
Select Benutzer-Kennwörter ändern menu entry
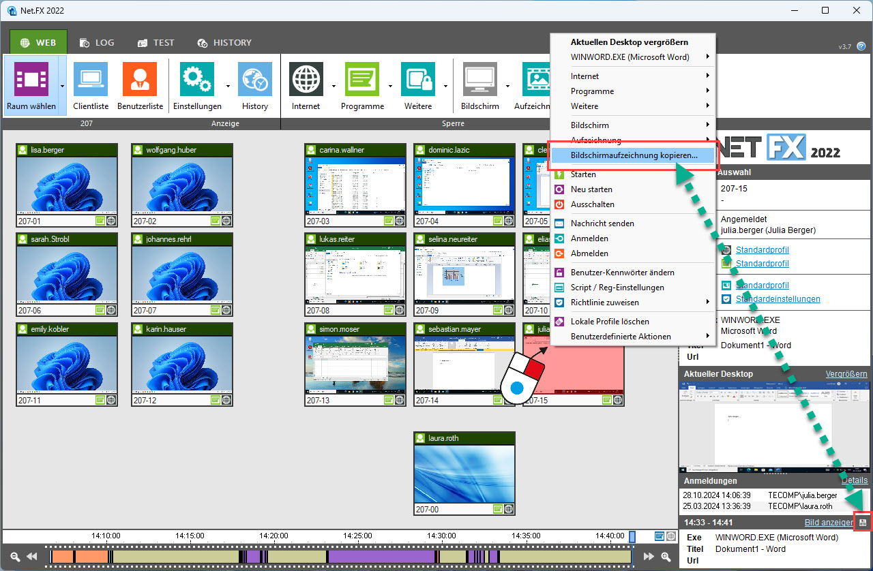[632, 273]
